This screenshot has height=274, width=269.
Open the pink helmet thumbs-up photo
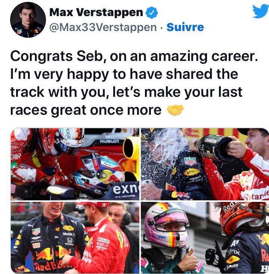pyautogui.click(x=205, y=238)
